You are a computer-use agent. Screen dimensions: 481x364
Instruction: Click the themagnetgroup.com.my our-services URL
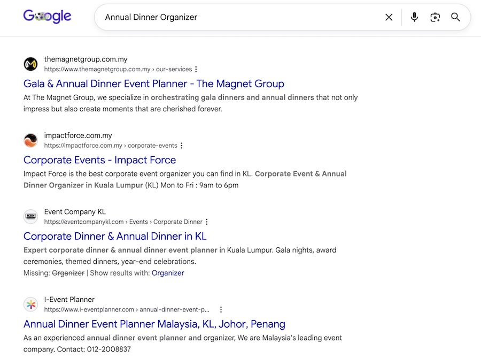click(x=118, y=69)
